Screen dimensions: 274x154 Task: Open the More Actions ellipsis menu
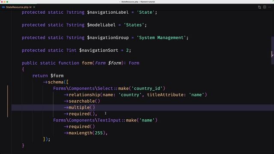coord(270,7)
